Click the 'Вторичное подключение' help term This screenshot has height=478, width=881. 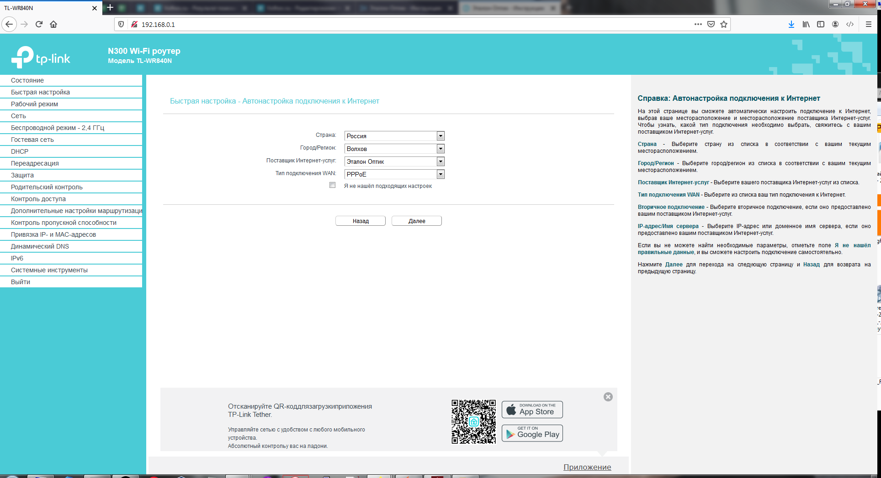(x=671, y=207)
